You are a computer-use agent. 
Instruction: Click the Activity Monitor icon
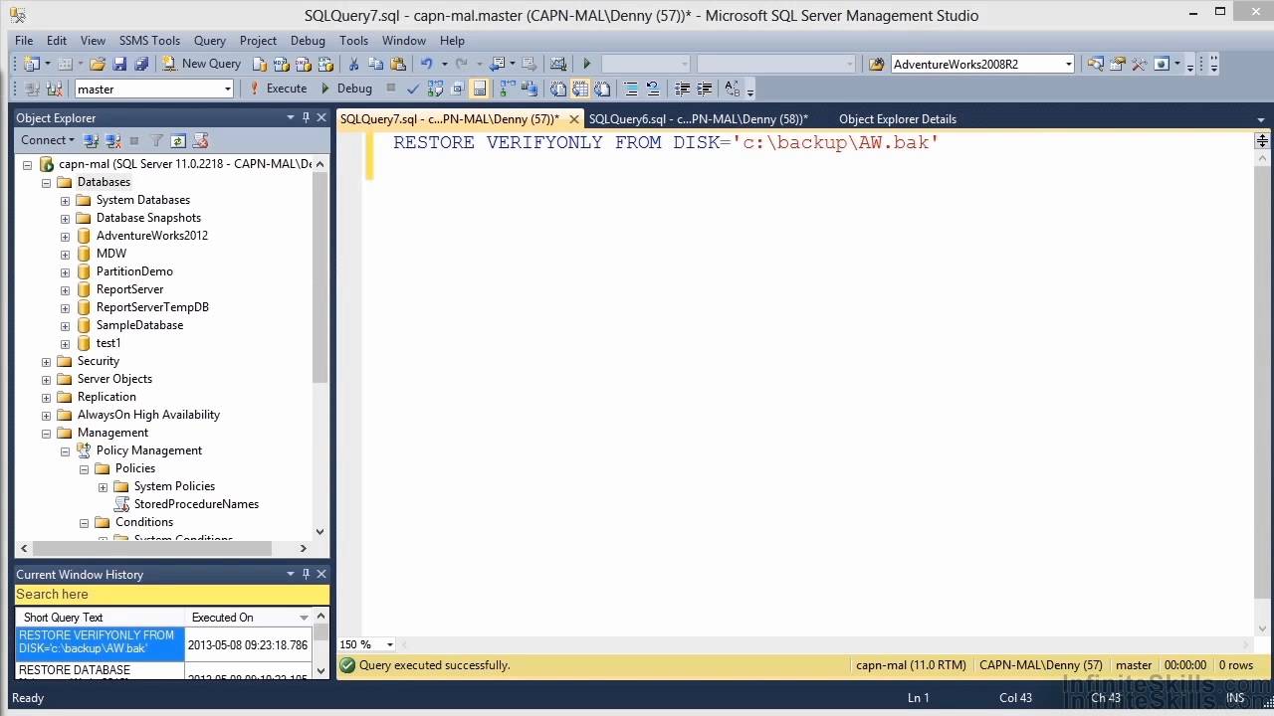click(x=558, y=64)
